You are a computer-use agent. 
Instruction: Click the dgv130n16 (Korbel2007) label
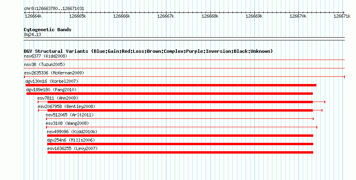point(52,81)
